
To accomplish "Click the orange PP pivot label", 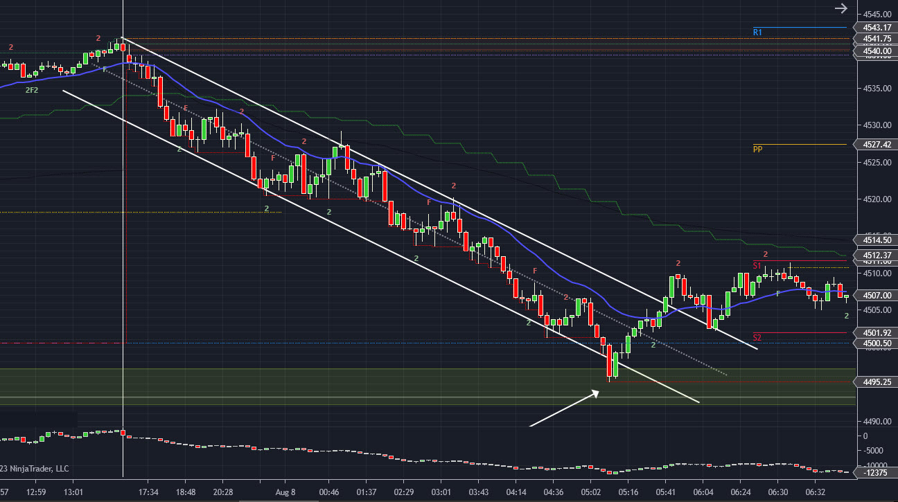I will tap(757, 149).
